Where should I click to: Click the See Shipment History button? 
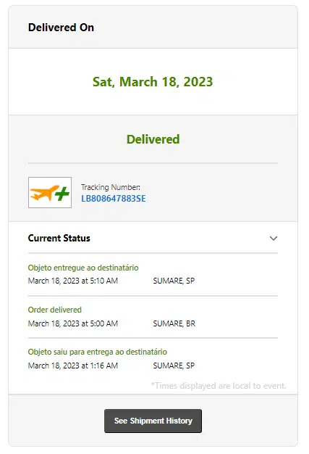tap(153, 421)
